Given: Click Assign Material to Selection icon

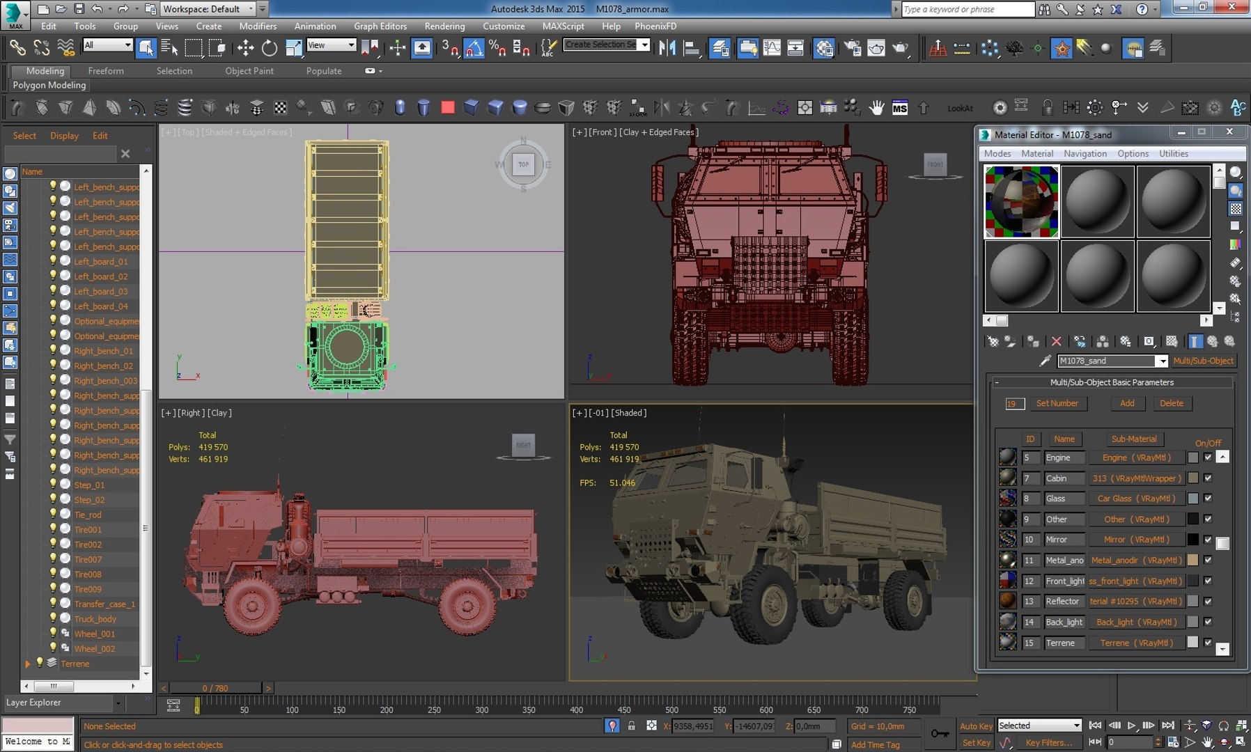Looking at the screenshot, I should [1034, 341].
